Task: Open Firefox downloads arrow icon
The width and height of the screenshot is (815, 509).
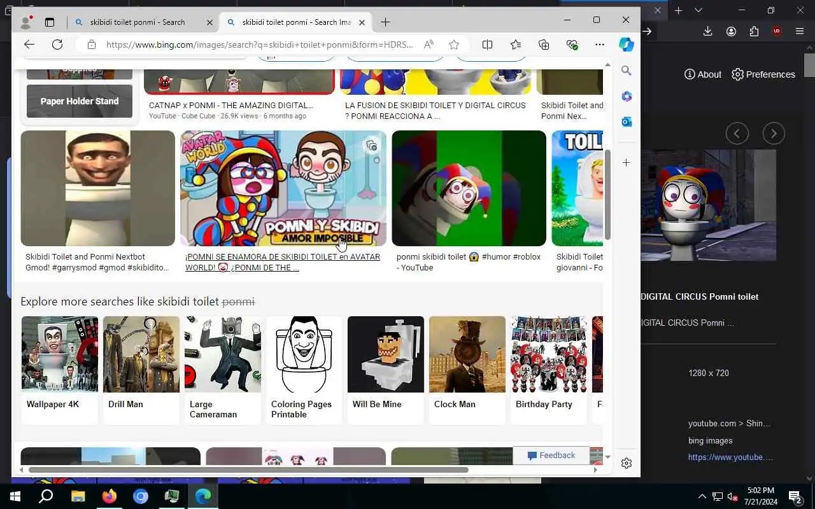Action: pos(708,31)
